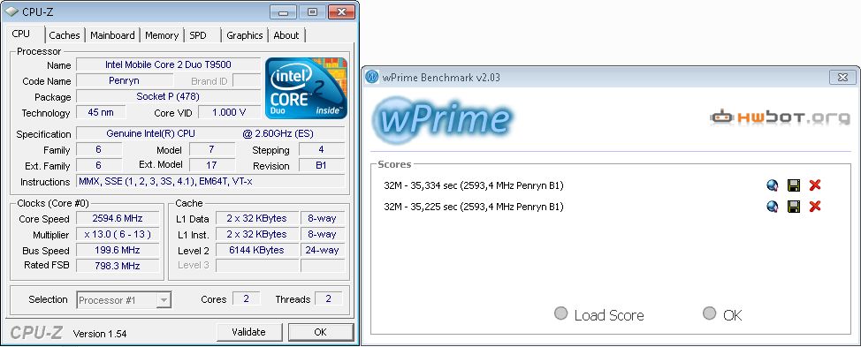Click the L1 Inst. 2 x 32 KBytes value

257,234
